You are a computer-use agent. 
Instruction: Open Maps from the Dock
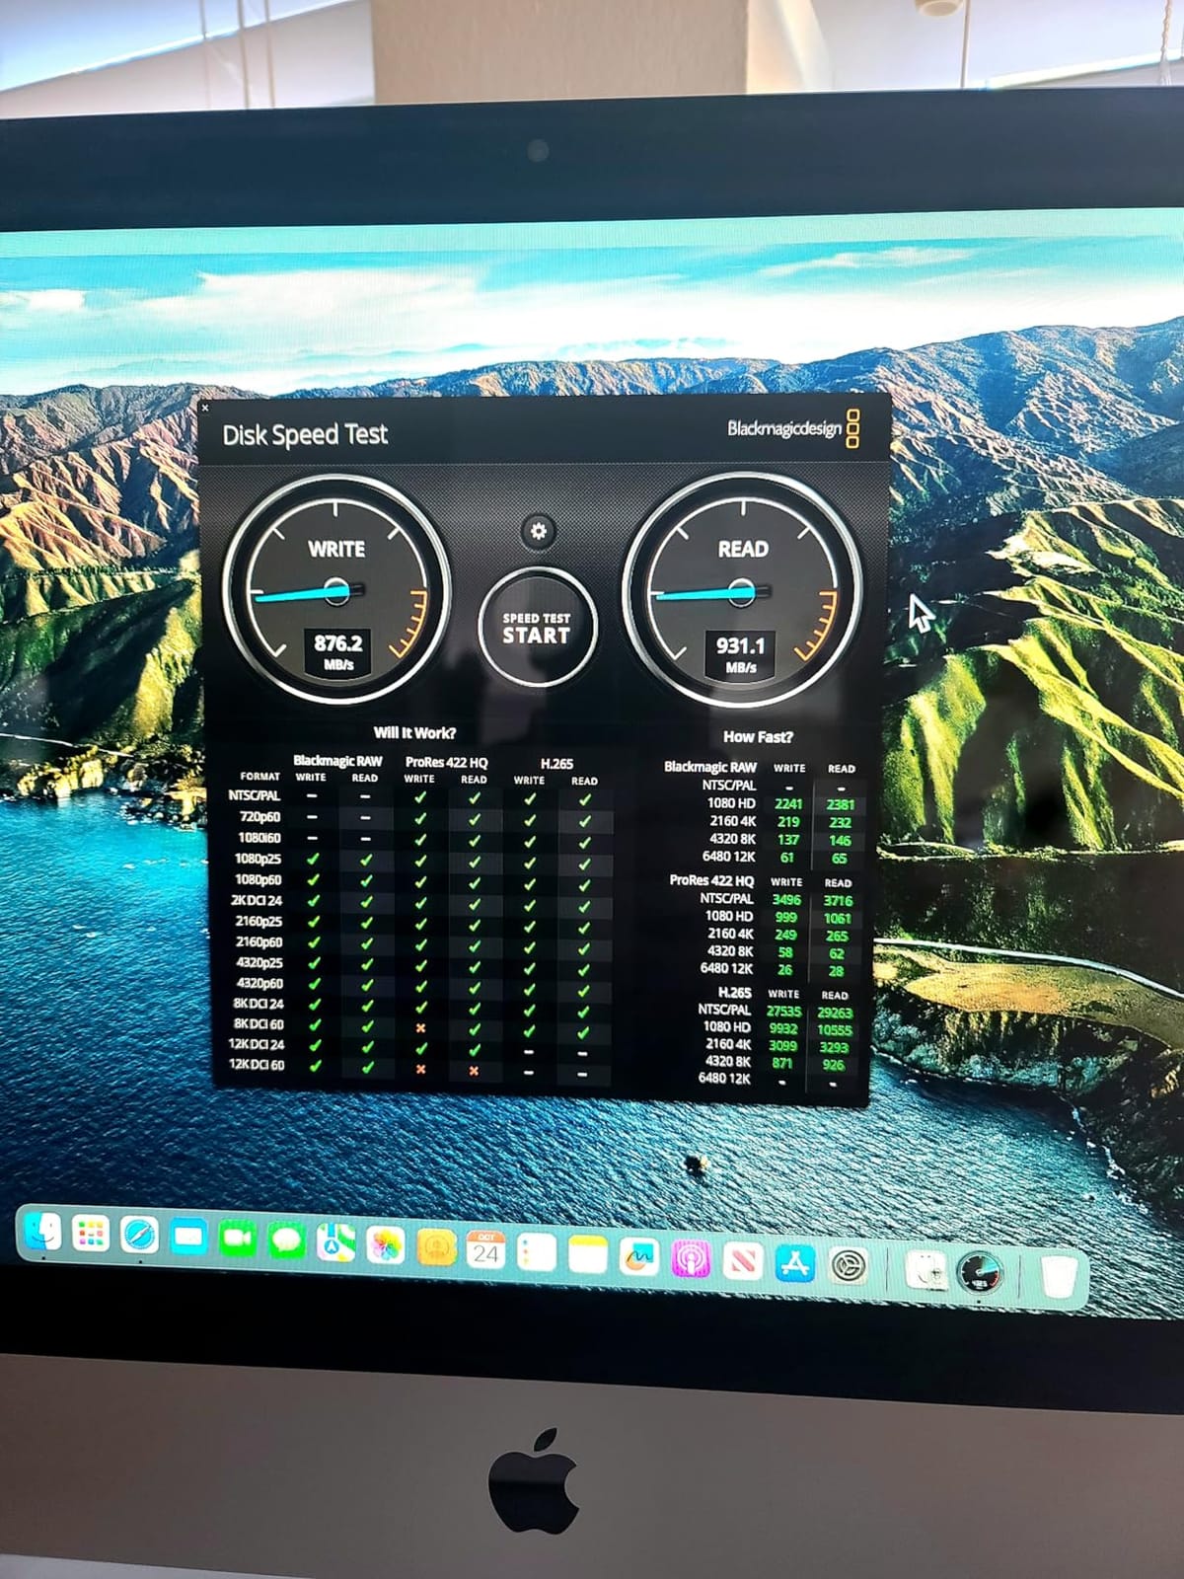pos(335,1243)
